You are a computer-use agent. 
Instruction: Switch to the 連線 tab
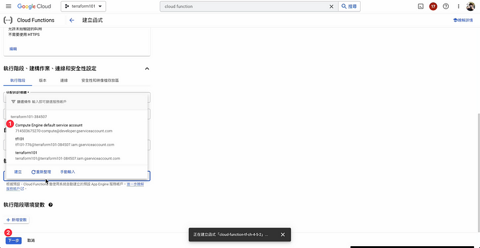(64, 80)
